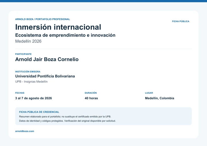Select the '40 horas' value
Image resolution: width=207 pixels, height=146 pixels.
pos(91,98)
